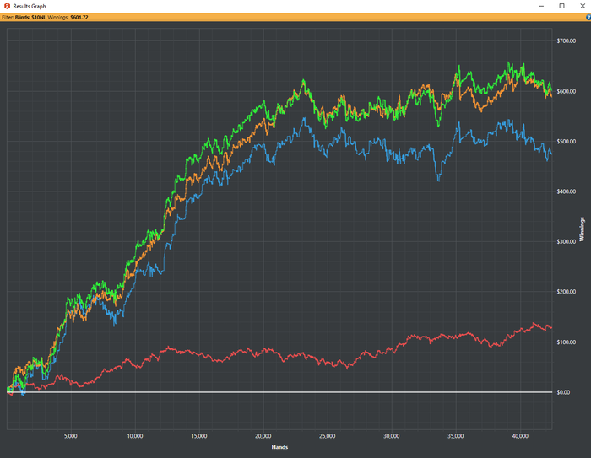Click the "$200.00" axis label
The width and height of the screenshot is (591, 458).
pyautogui.click(x=567, y=292)
